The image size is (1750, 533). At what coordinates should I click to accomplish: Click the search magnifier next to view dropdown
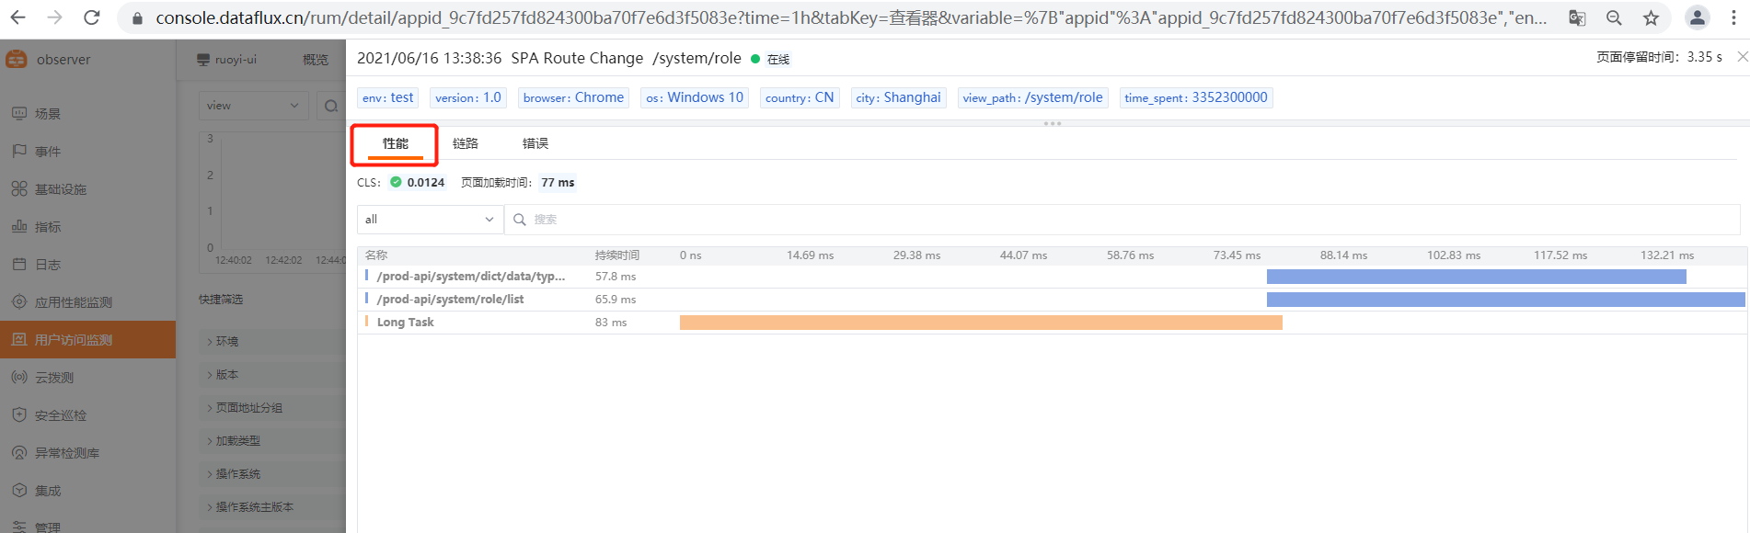pyautogui.click(x=330, y=106)
